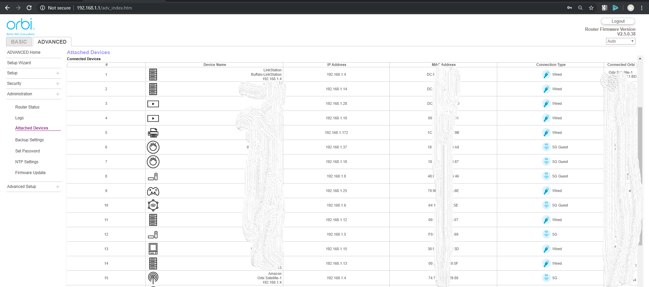Click the tablet device icon in row 13

tap(153, 249)
